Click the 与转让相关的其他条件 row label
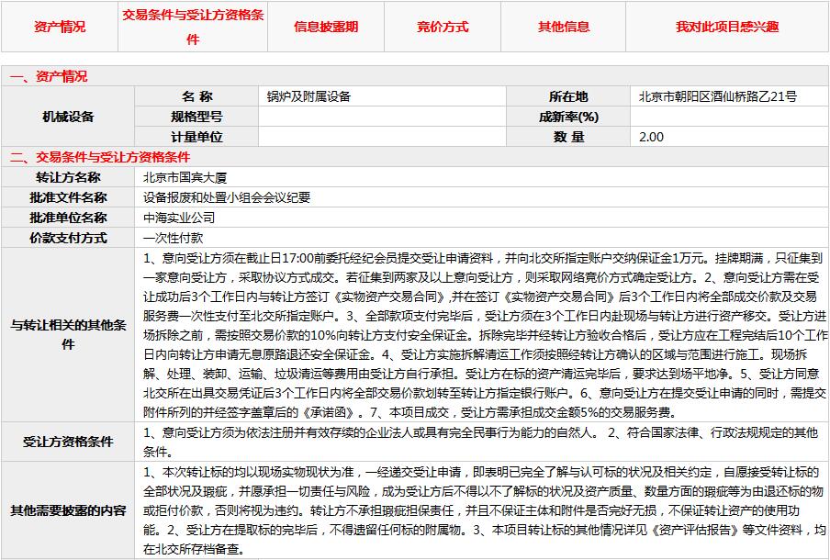This screenshot has width=830, height=560. coord(68,334)
